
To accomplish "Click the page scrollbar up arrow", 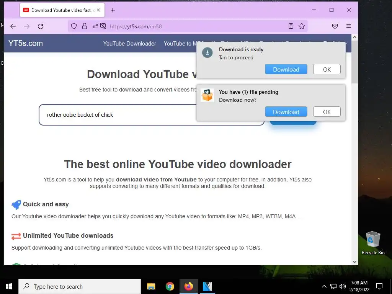I will point(354,37).
